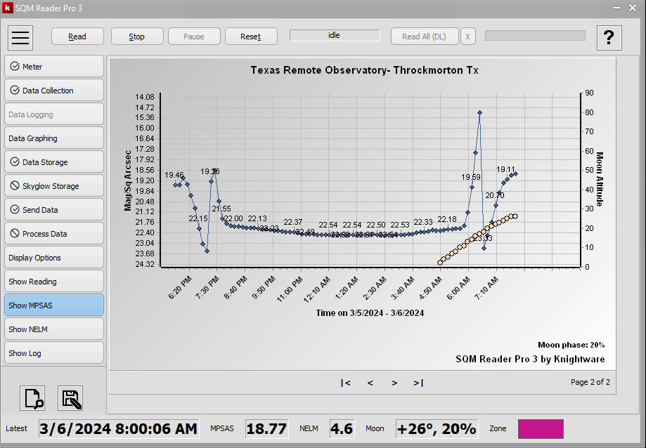This screenshot has width=646, height=448.
Task: Click the X cancel button beside Read All
Action: [x=468, y=37]
